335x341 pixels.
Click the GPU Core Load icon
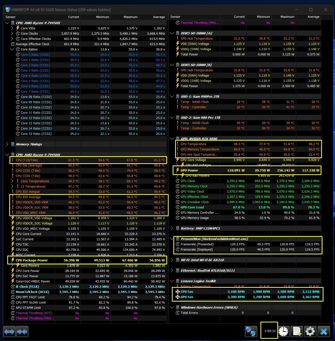[x=178, y=207]
